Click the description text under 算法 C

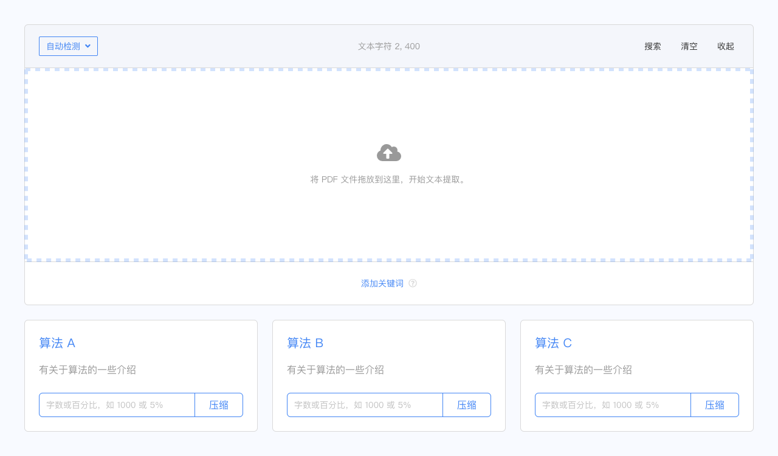pyautogui.click(x=583, y=370)
